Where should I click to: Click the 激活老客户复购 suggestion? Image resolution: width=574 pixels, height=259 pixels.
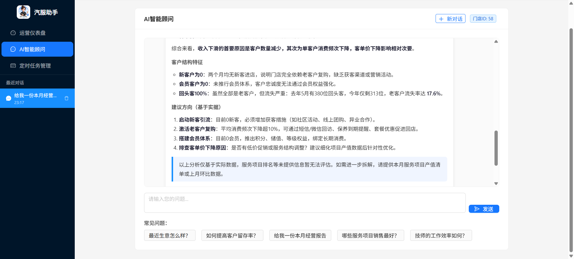197,129
